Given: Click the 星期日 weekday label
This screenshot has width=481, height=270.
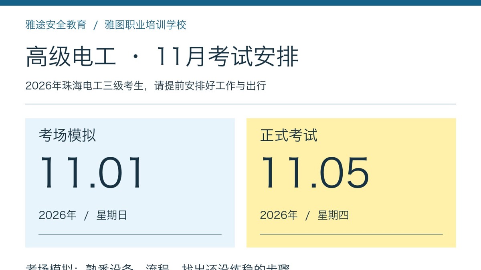Looking at the screenshot, I should (112, 215).
